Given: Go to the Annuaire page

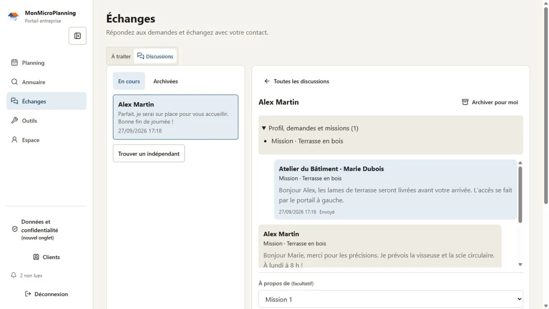Looking at the screenshot, I should (46, 82).
